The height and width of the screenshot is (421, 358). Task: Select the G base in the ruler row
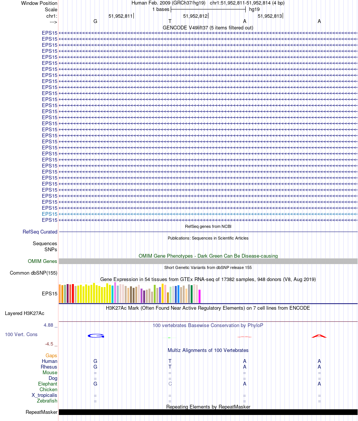[x=95, y=21]
